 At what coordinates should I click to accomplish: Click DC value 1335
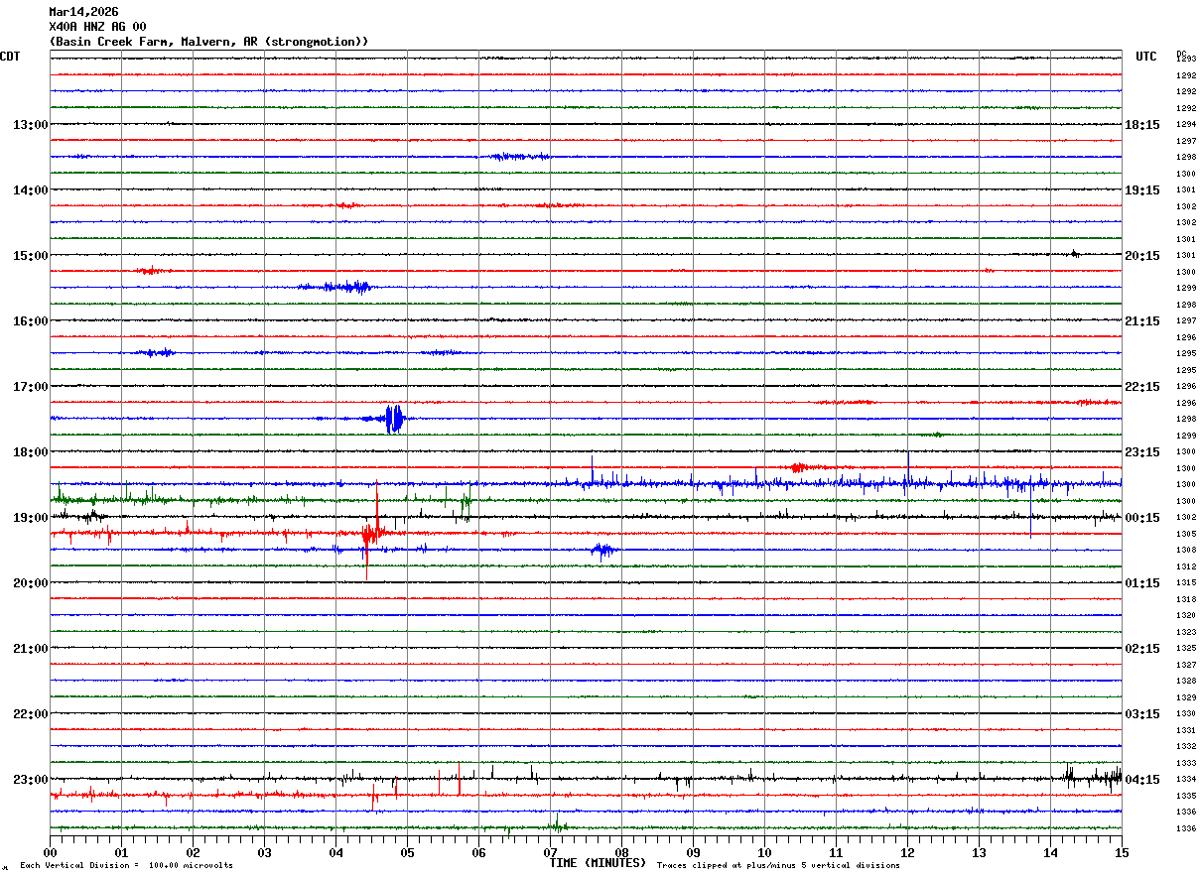(1186, 796)
